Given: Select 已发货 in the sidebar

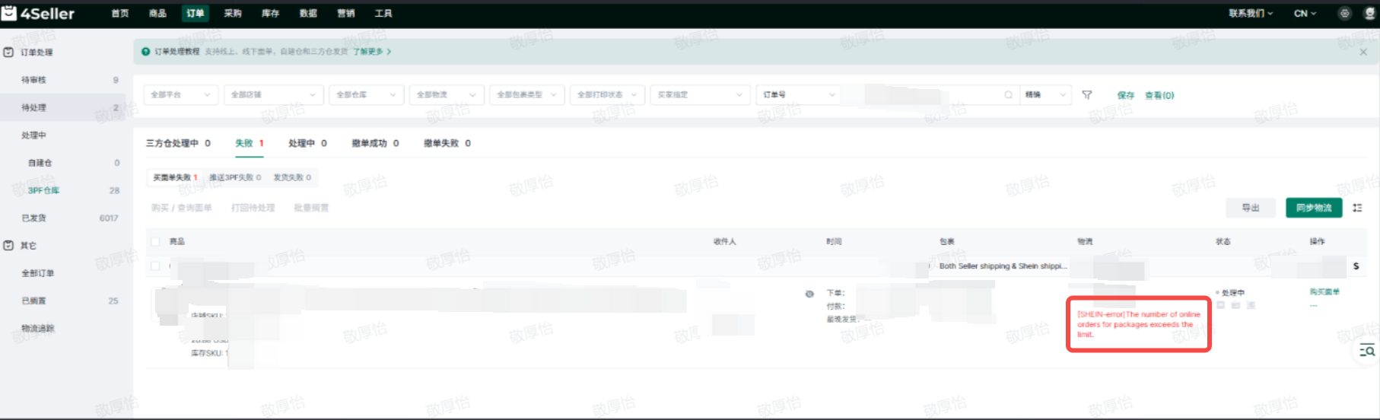Looking at the screenshot, I should click(x=34, y=218).
